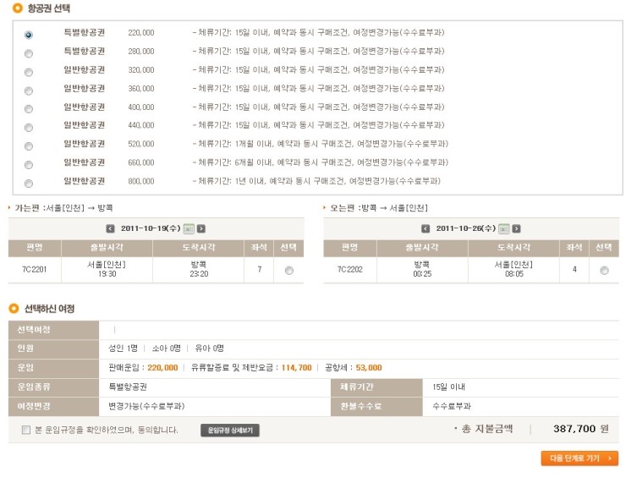Choose the 800,000 fare with 1년 stay
This screenshot has height=494, width=626.
[x=29, y=183]
